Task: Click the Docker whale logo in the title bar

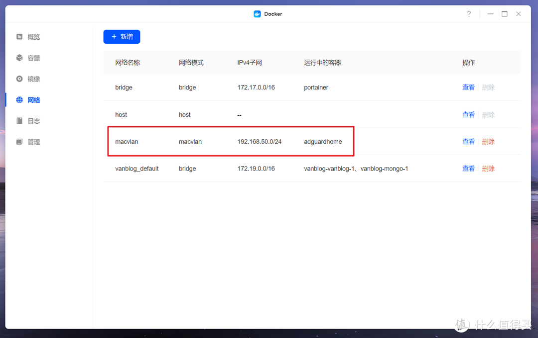Action: pos(258,14)
